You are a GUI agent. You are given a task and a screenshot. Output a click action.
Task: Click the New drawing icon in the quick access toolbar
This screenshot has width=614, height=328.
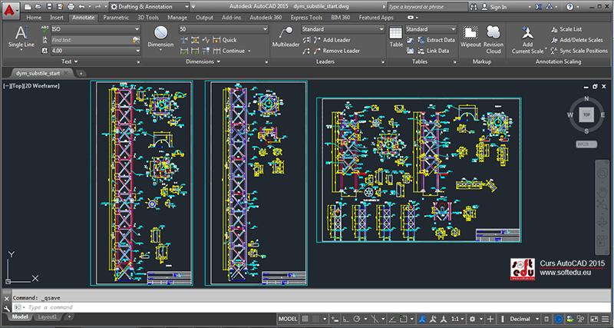tap(29, 7)
